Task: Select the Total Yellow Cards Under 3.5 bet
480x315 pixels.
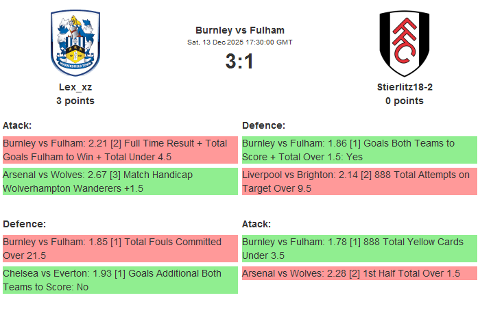Action: [x=359, y=249]
